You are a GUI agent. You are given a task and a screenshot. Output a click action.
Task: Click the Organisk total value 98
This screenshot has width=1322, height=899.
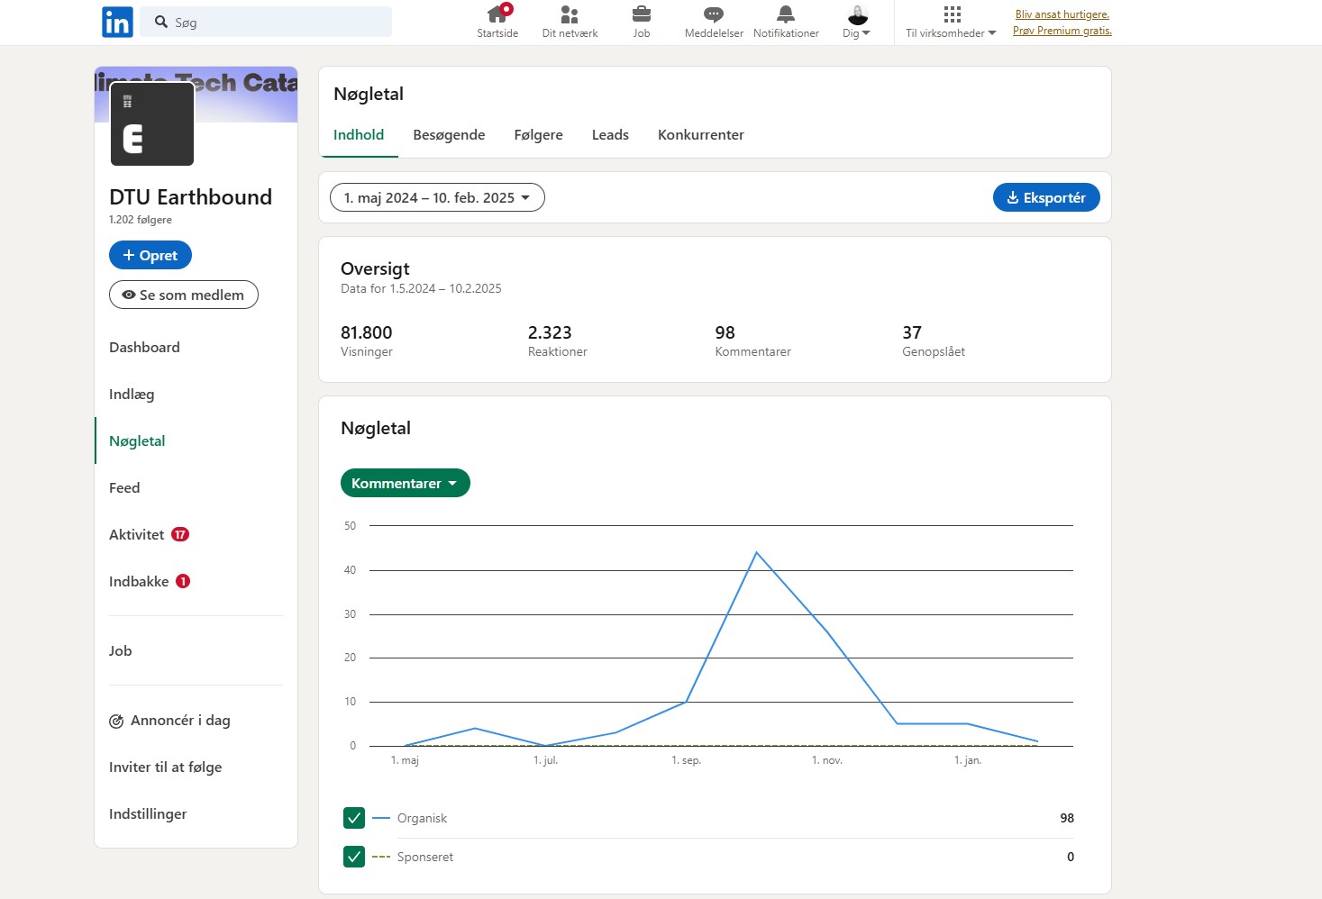pos(1067,818)
